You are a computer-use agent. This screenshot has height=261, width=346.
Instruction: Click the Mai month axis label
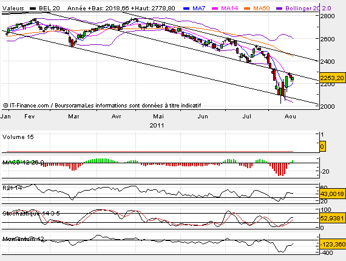coord(158,117)
